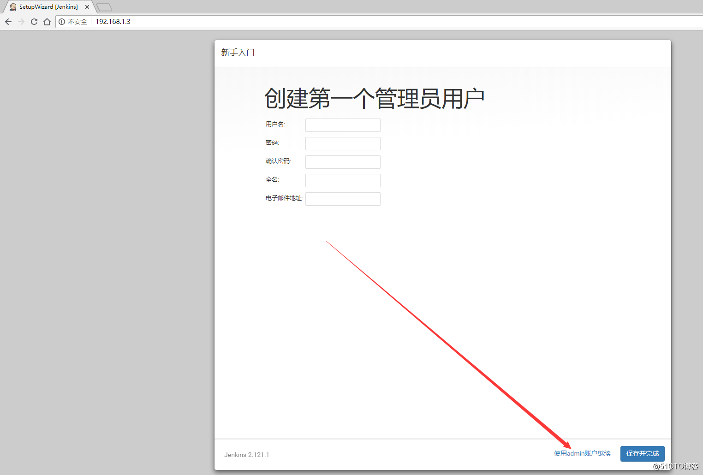Click the 不安全 security label
The image size is (703, 475).
pyautogui.click(x=77, y=22)
